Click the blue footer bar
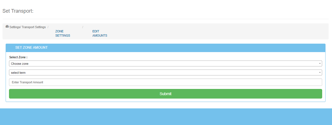332x125 pixels. [x=166, y=117]
